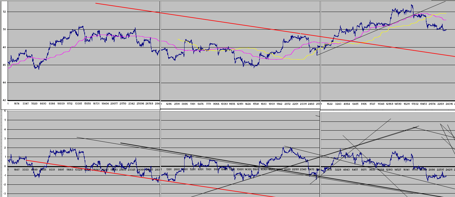Click x-axis value 11663 in bottom-left chart

(70, 169)
